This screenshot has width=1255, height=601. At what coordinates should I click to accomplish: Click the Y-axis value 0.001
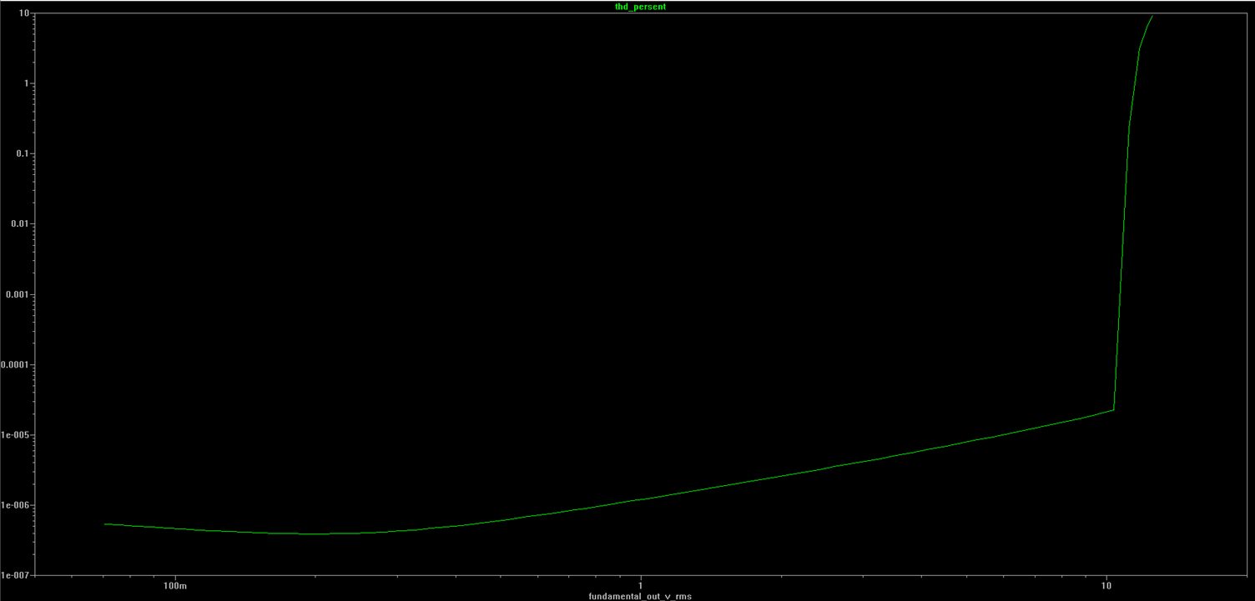(18, 295)
